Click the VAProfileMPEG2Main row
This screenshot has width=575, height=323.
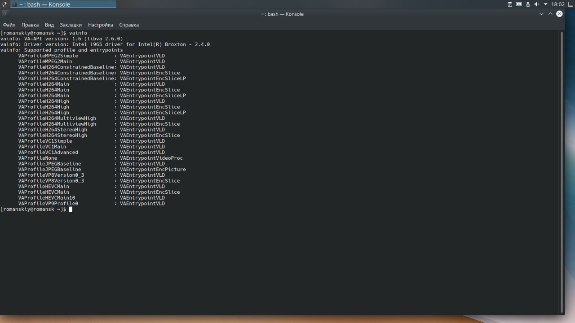click(92, 61)
